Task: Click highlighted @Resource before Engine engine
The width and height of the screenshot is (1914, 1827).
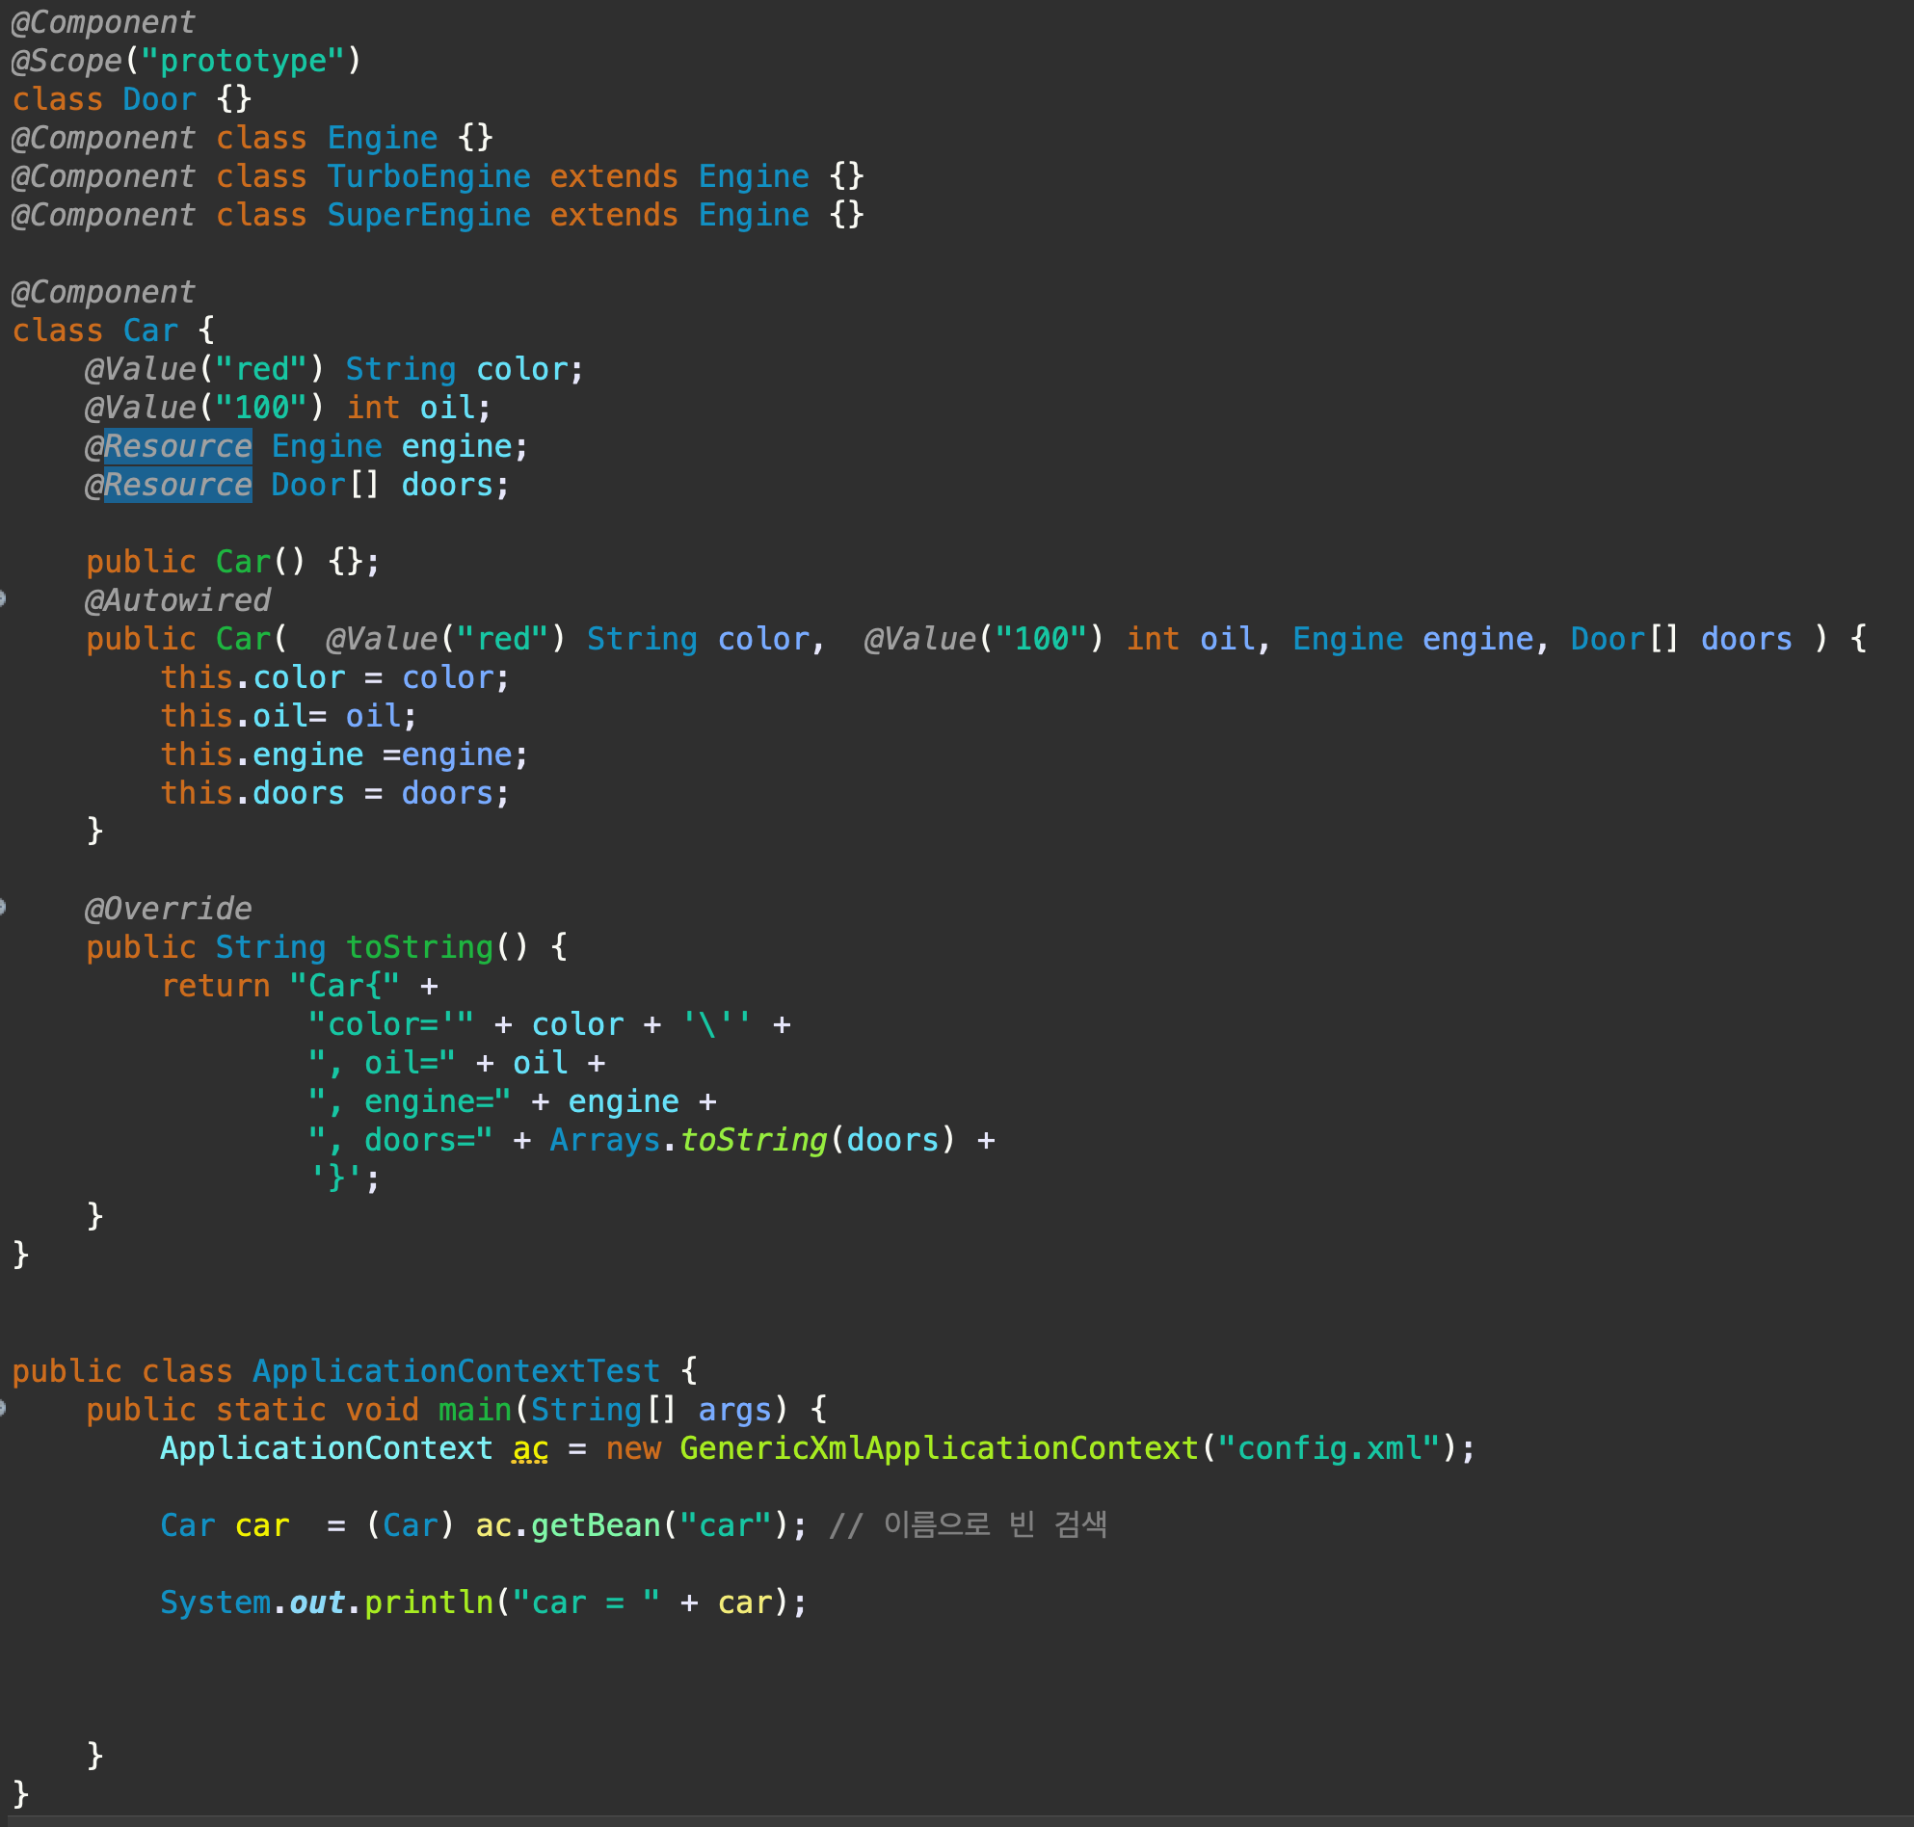Action: click(176, 446)
